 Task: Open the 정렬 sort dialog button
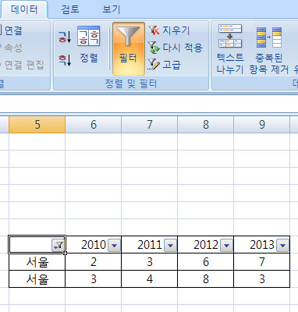tap(89, 44)
